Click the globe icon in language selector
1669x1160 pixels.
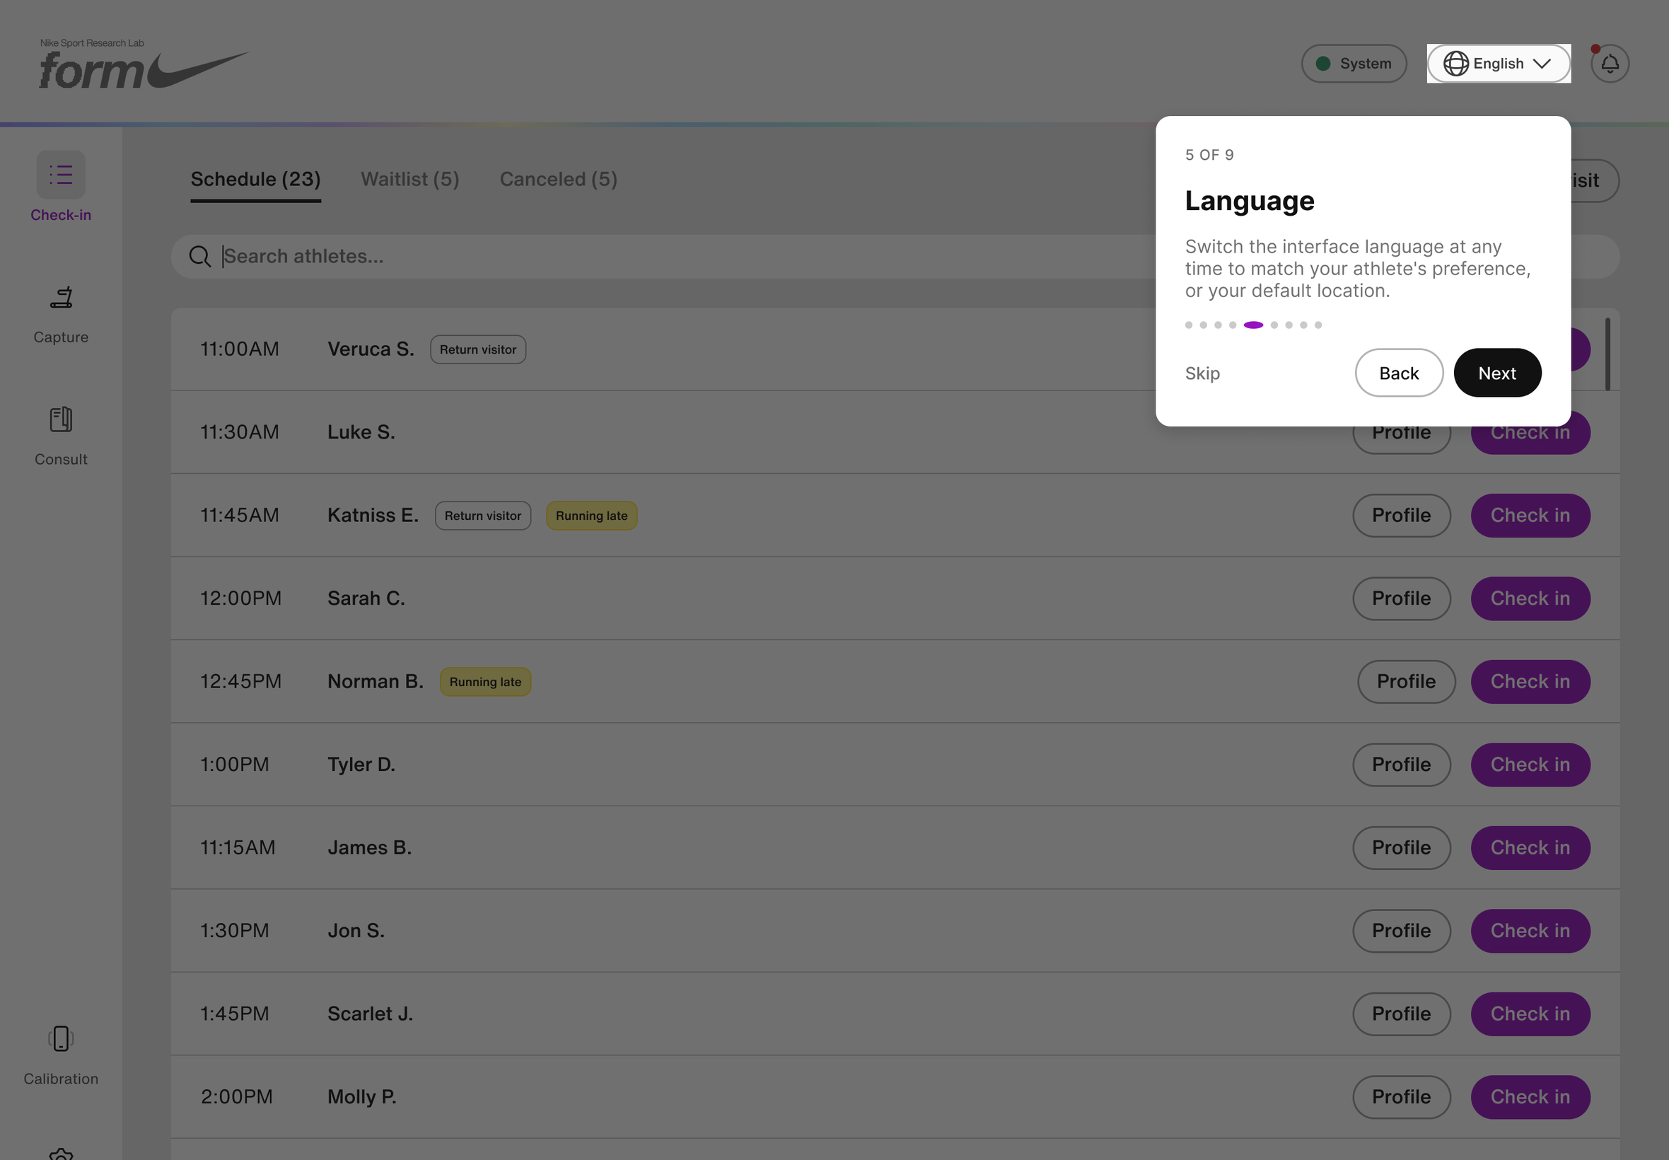[x=1455, y=63]
